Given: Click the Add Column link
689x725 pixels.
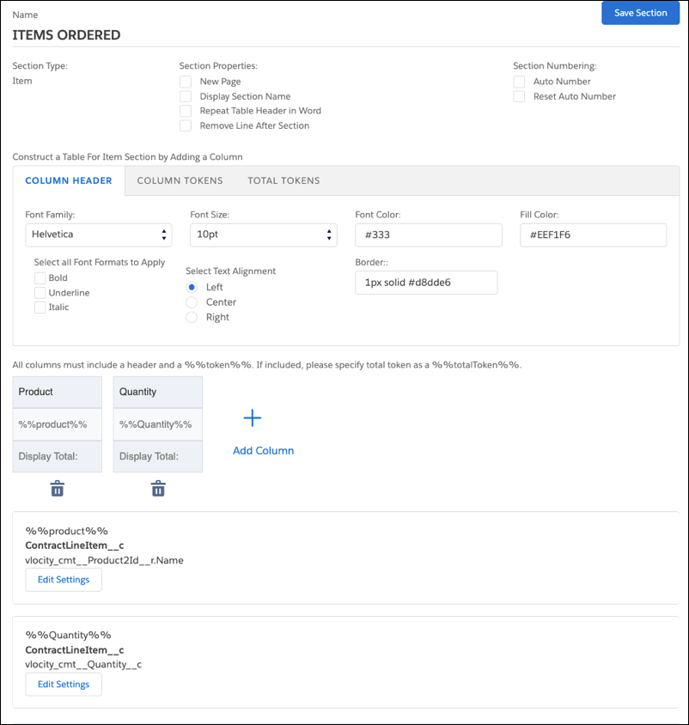Looking at the screenshot, I should tap(263, 451).
